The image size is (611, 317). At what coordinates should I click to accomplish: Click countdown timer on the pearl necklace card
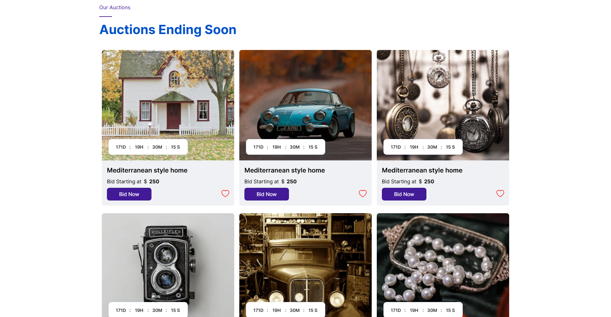(x=423, y=310)
